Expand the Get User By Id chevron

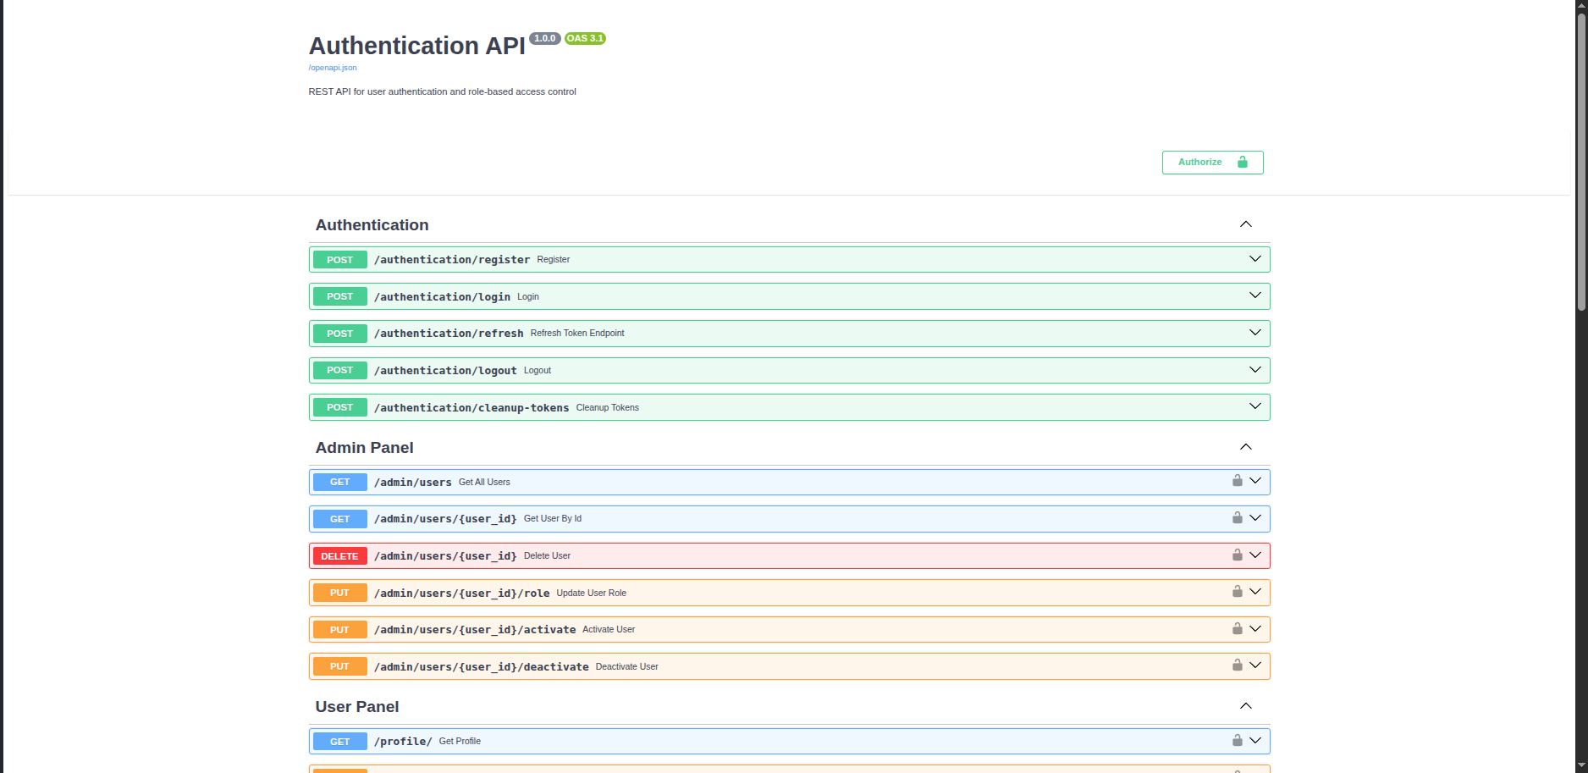tap(1254, 518)
